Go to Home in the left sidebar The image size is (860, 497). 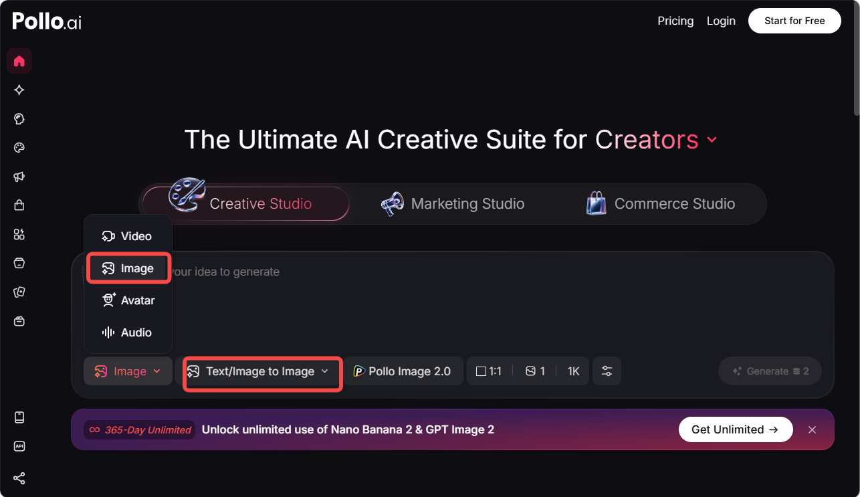pyautogui.click(x=19, y=62)
